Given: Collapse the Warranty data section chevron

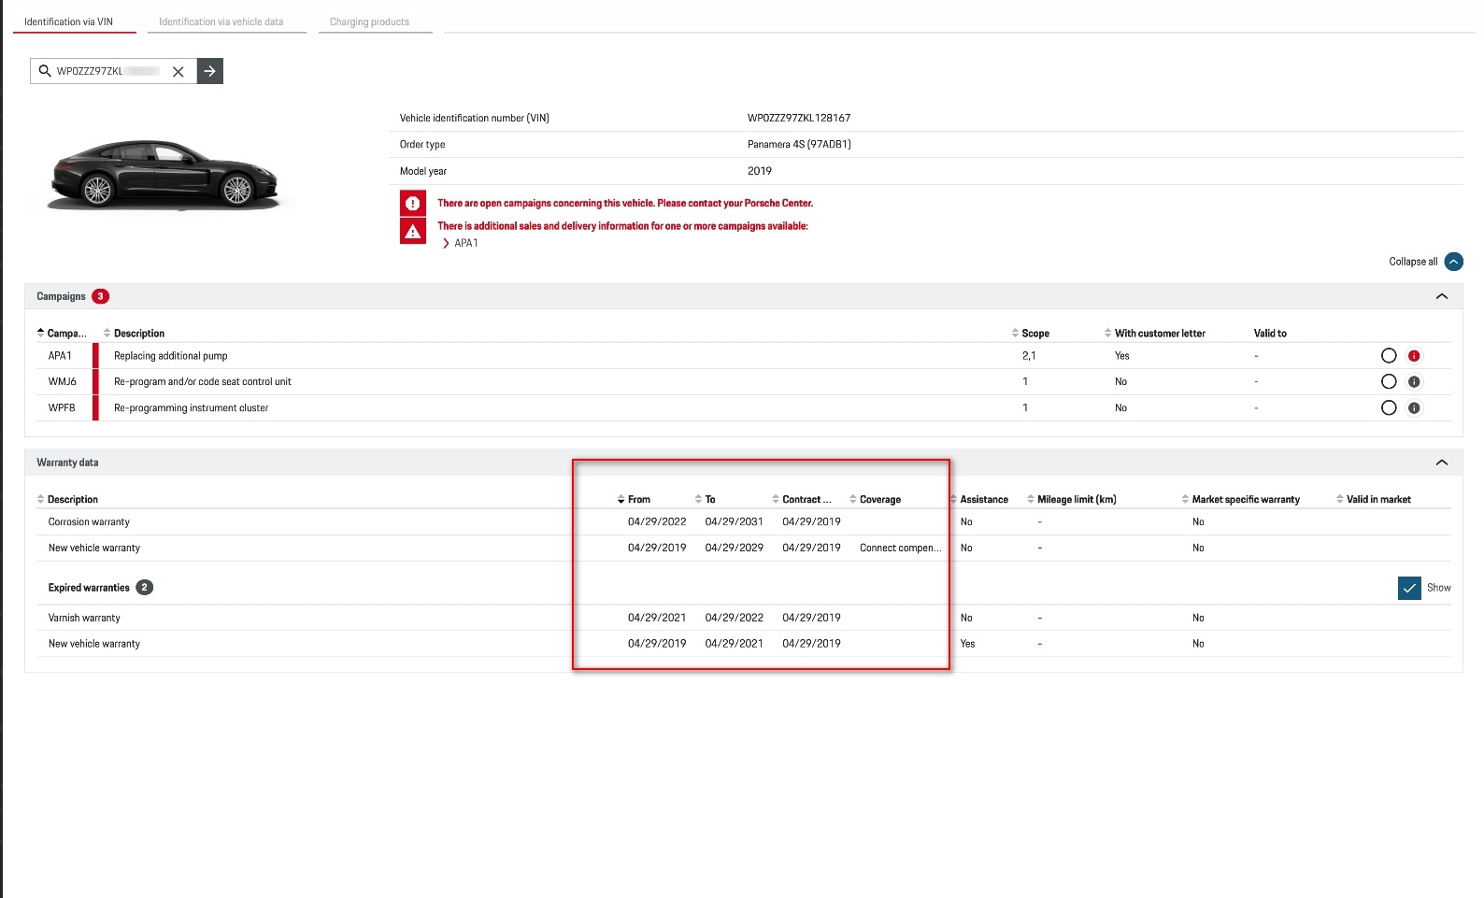Looking at the screenshot, I should (x=1442, y=463).
